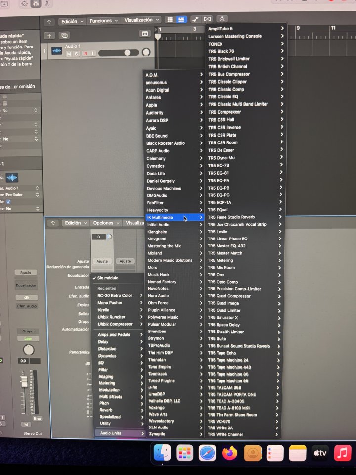Select Sin módulo menu entry
The height and width of the screenshot is (475, 356).
[118, 278]
